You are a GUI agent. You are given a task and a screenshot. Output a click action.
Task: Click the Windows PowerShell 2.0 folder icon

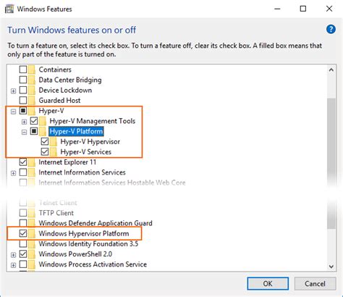click(32, 254)
